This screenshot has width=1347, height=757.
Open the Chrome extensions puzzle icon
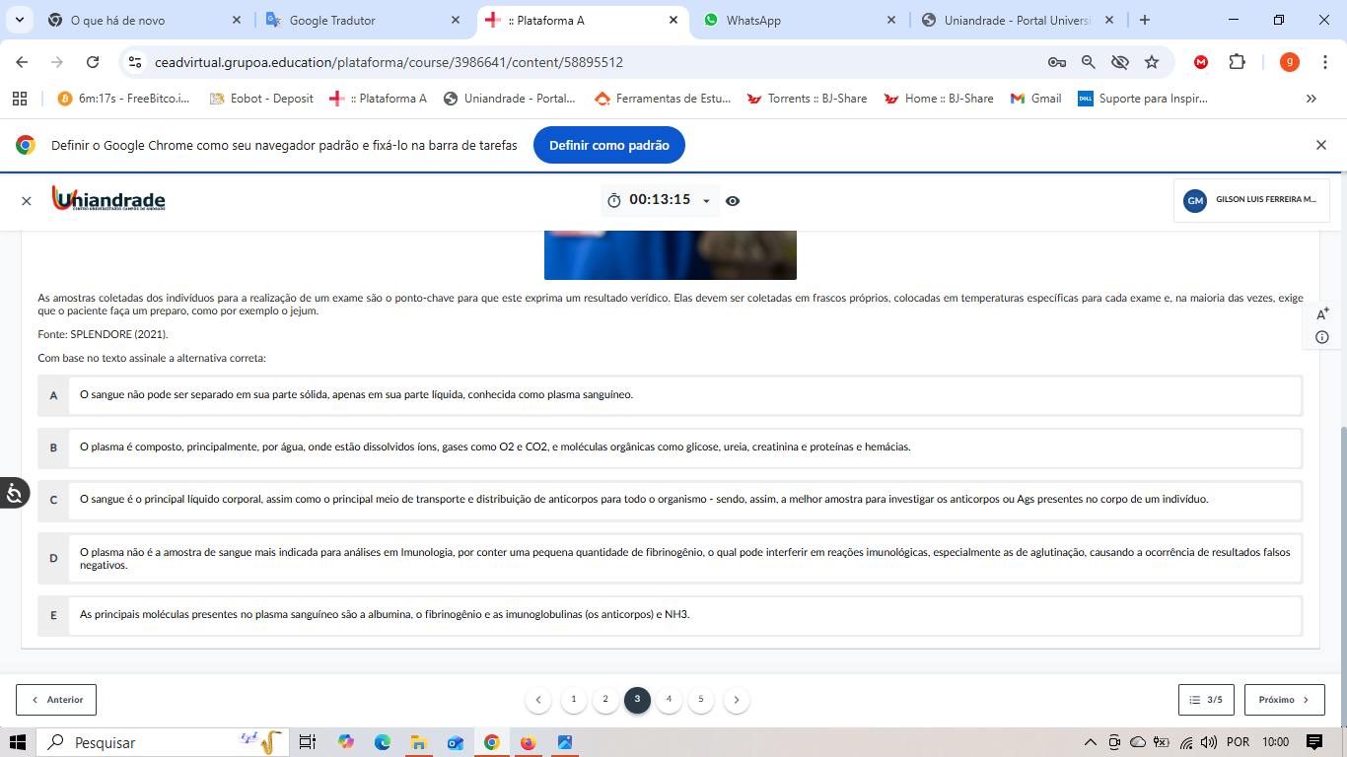1237,62
